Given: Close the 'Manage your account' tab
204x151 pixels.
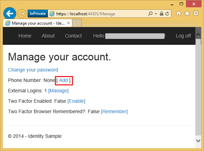Looking at the screenshot, I should pos(68,23).
